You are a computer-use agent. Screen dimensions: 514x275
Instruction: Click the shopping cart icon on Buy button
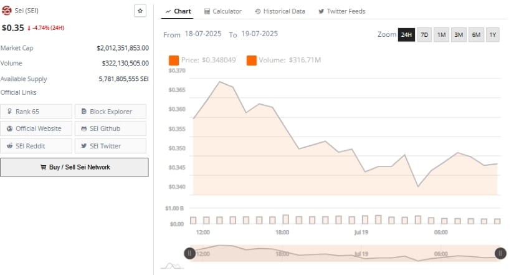43,167
